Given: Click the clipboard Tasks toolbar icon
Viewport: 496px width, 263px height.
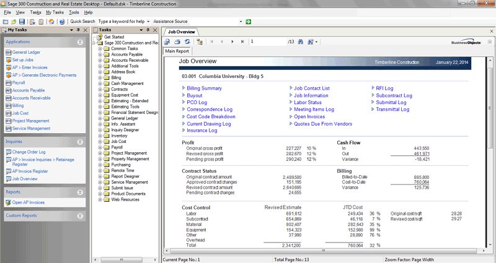Looking at the screenshot, I should coord(41,22).
